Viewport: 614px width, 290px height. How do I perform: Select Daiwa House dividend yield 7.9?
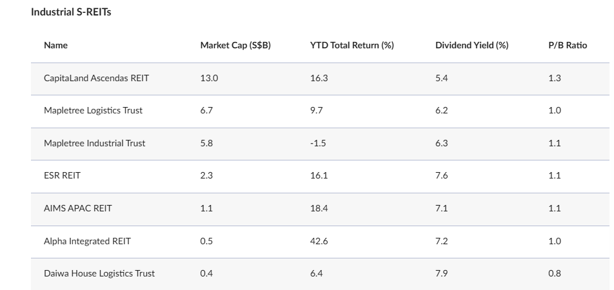tap(442, 273)
